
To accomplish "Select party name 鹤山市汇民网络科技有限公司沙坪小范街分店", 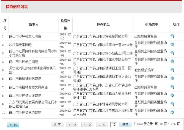I will 33,53.
